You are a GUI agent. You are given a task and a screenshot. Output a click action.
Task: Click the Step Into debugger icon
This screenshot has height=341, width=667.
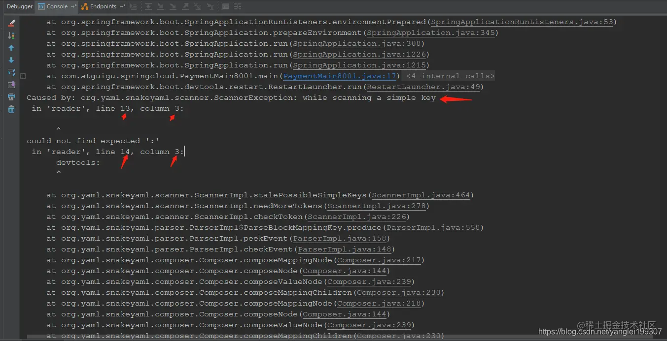click(x=161, y=6)
